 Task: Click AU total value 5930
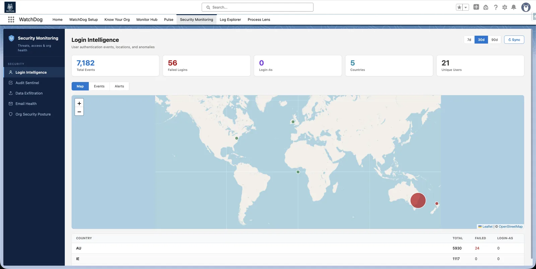[x=457, y=248]
